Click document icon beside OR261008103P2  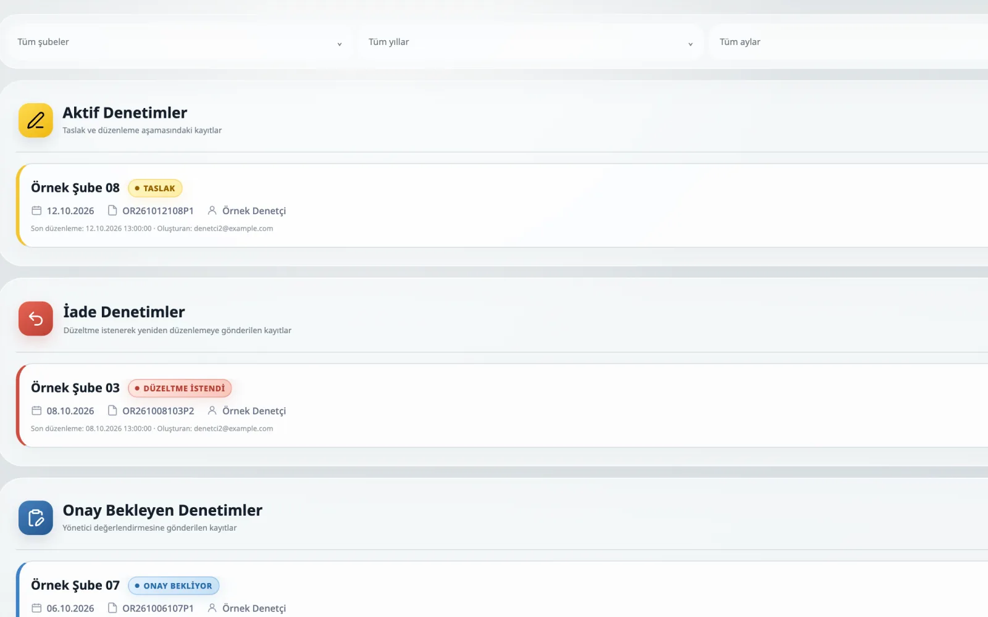click(x=112, y=410)
